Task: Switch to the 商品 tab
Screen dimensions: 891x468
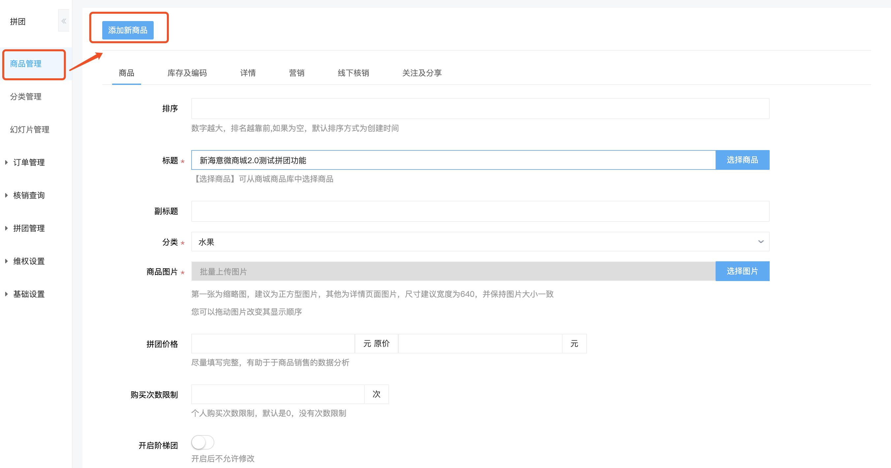Action: pyautogui.click(x=126, y=73)
